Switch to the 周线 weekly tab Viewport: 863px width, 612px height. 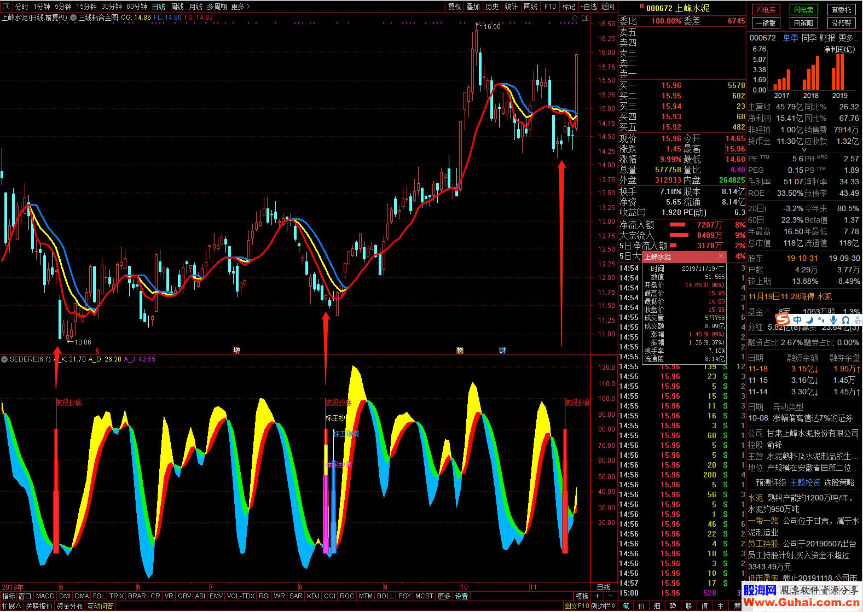click(177, 7)
